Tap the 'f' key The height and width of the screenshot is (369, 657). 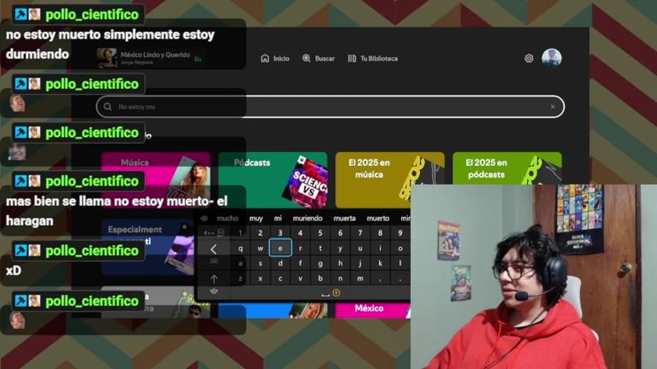[x=300, y=263]
